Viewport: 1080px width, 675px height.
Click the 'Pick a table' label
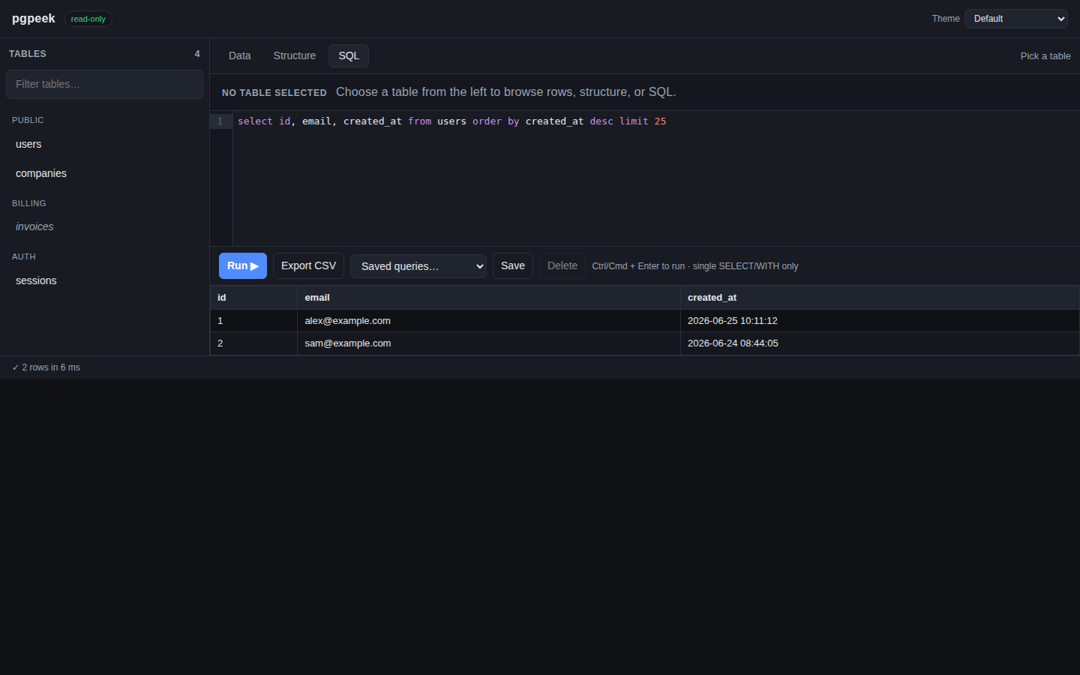pos(1045,56)
